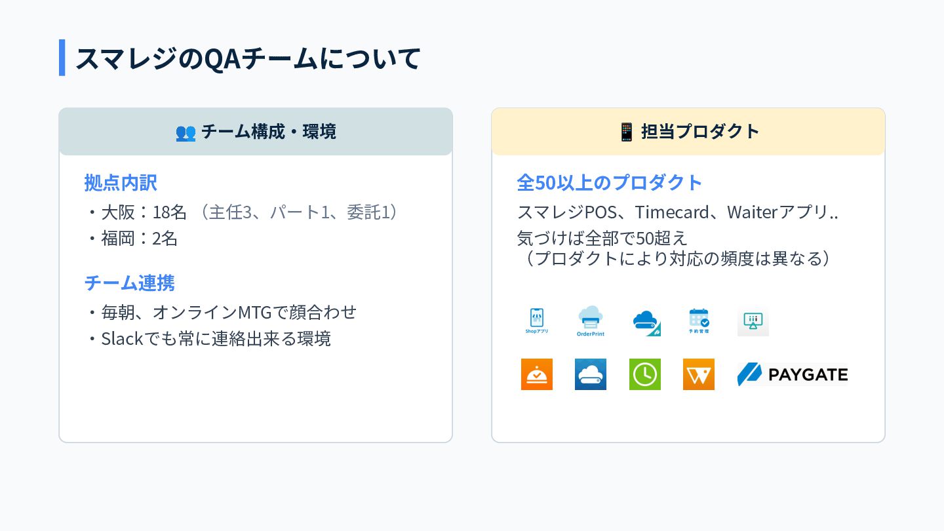
Task: Click the Slackでも常に連絡出来る環境 bullet
Action: coord(208,339)
